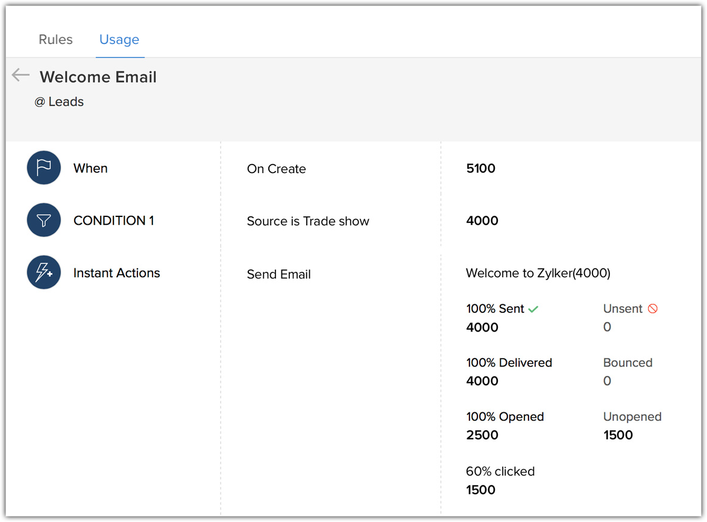The width and height of the screenshot is (707, 522).
Task: Click the 1500 clicked count
Action: click(481, 489)
